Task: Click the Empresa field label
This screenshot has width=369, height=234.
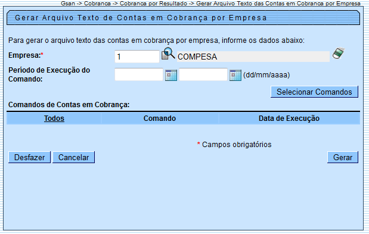Action: [26, 55]
